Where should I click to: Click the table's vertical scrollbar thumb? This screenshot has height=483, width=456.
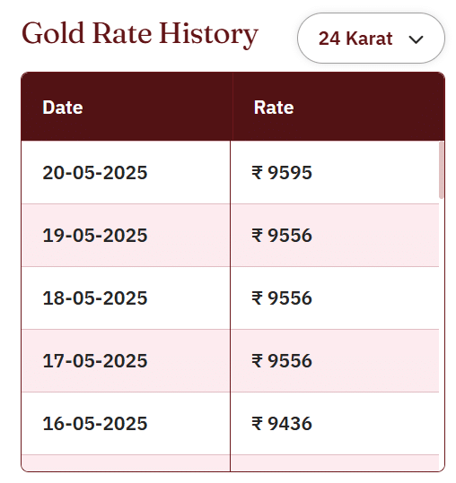pyautogui.click(x=442, y=170)
